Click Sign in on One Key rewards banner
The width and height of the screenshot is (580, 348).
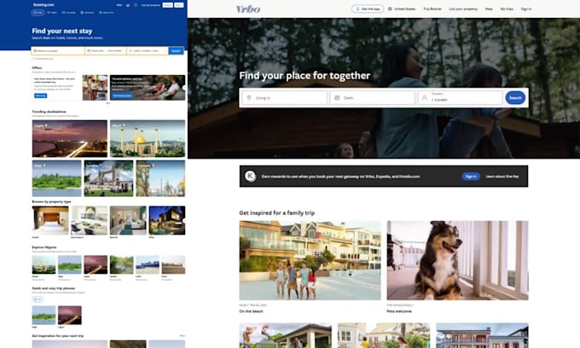(471, 177)
